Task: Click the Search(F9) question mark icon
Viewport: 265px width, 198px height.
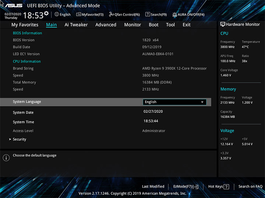Action: (x=148, y=14)
